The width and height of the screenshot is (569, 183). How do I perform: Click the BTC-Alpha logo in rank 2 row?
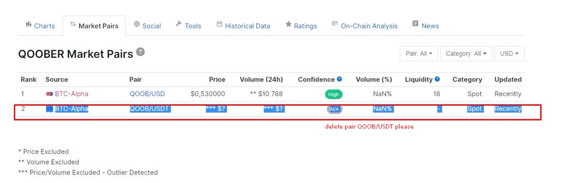(49, 109)
